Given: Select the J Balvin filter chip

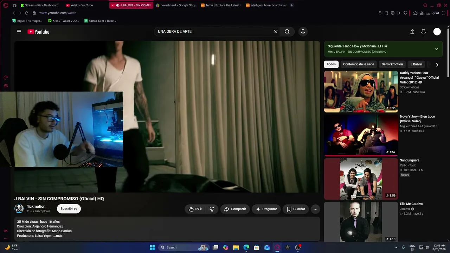Looking at the screenshot, I should 416,64.
